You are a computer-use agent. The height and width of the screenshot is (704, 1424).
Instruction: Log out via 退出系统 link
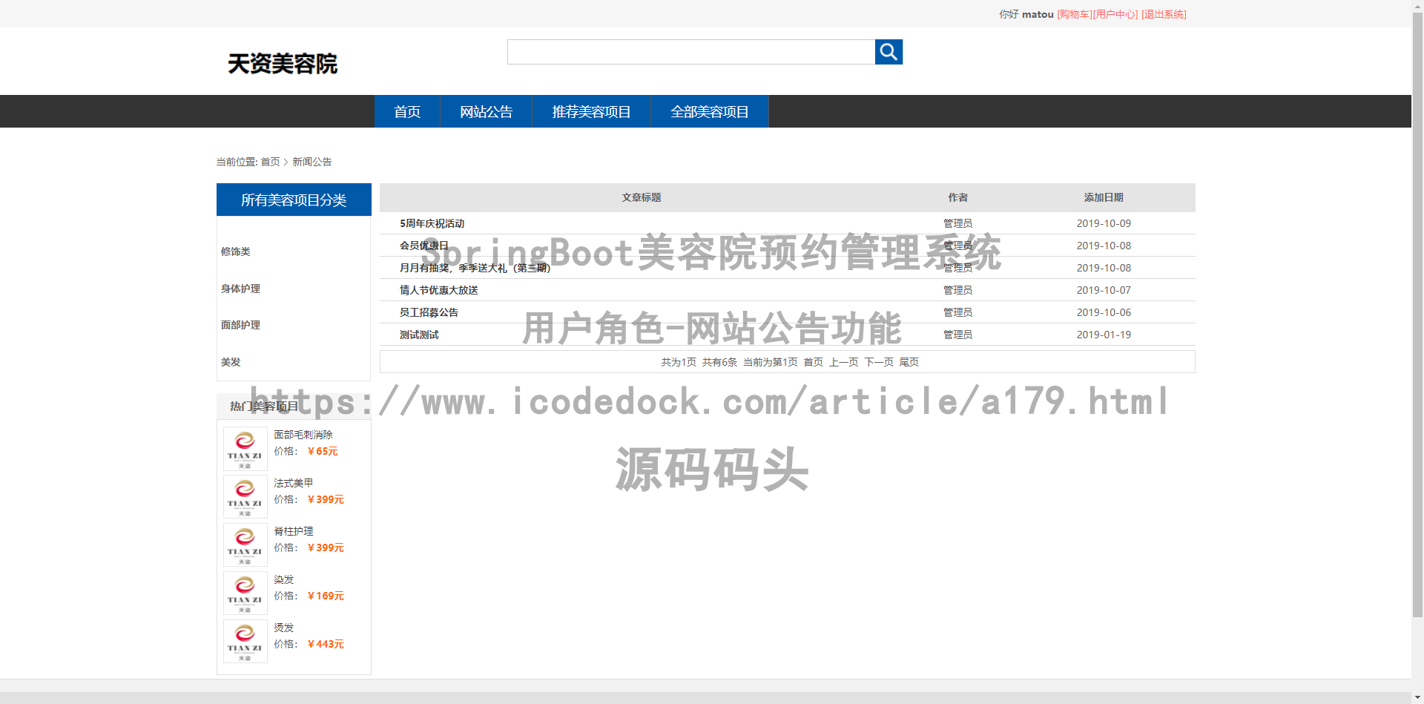point(1164,14)
